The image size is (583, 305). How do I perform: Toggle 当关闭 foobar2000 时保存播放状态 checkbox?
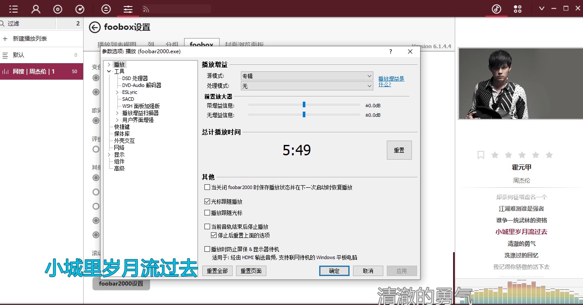[207, 188]
